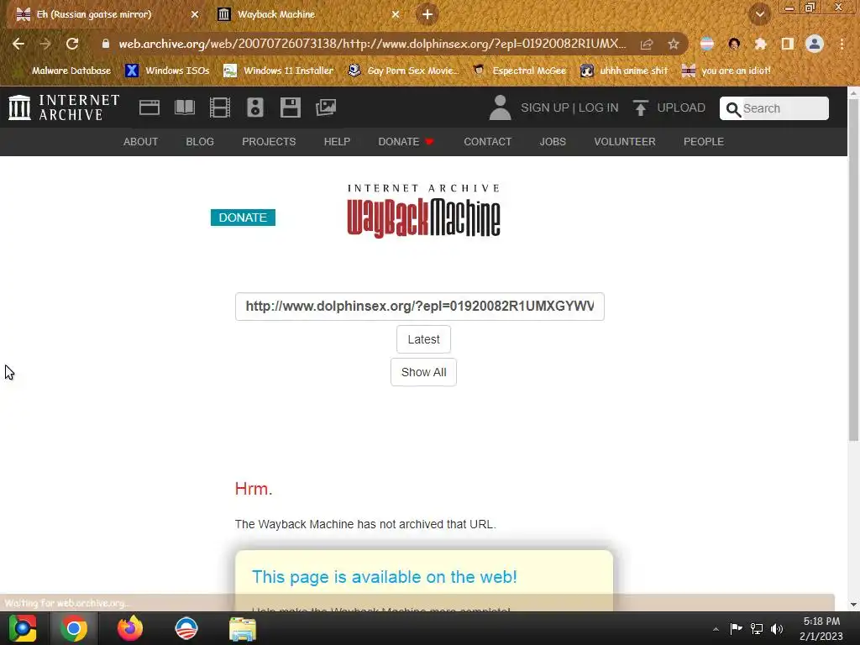Expand the tab search dropdown arrow

[x=759, y=14]
